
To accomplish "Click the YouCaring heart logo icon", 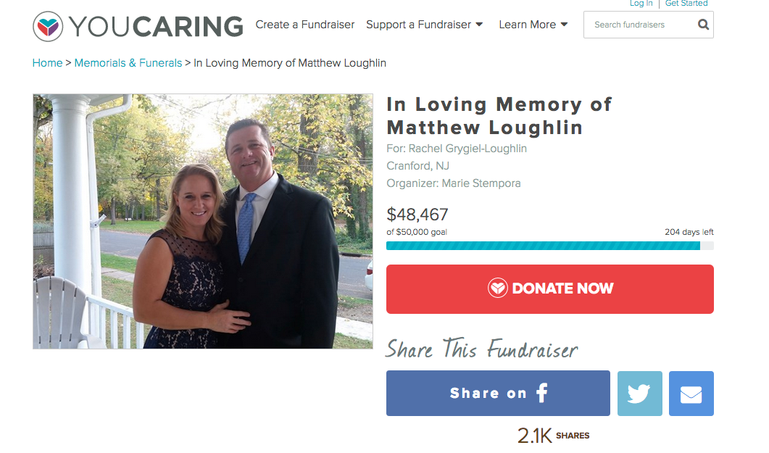I will (x=48, y=26).
